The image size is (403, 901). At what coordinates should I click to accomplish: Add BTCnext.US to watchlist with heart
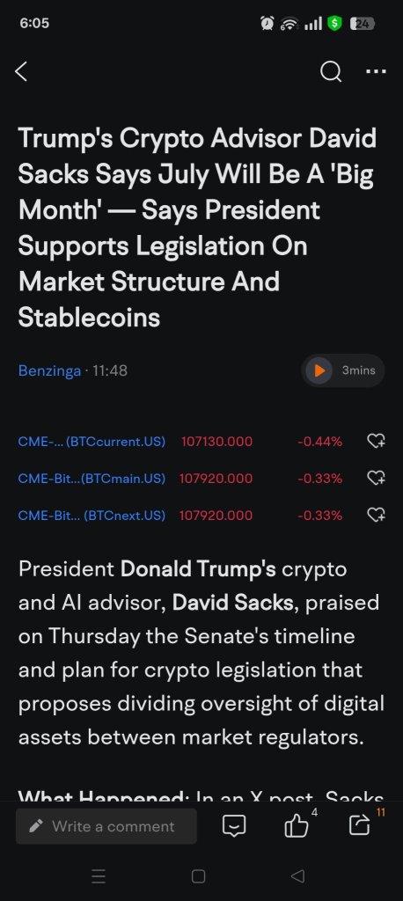(376, 515)
